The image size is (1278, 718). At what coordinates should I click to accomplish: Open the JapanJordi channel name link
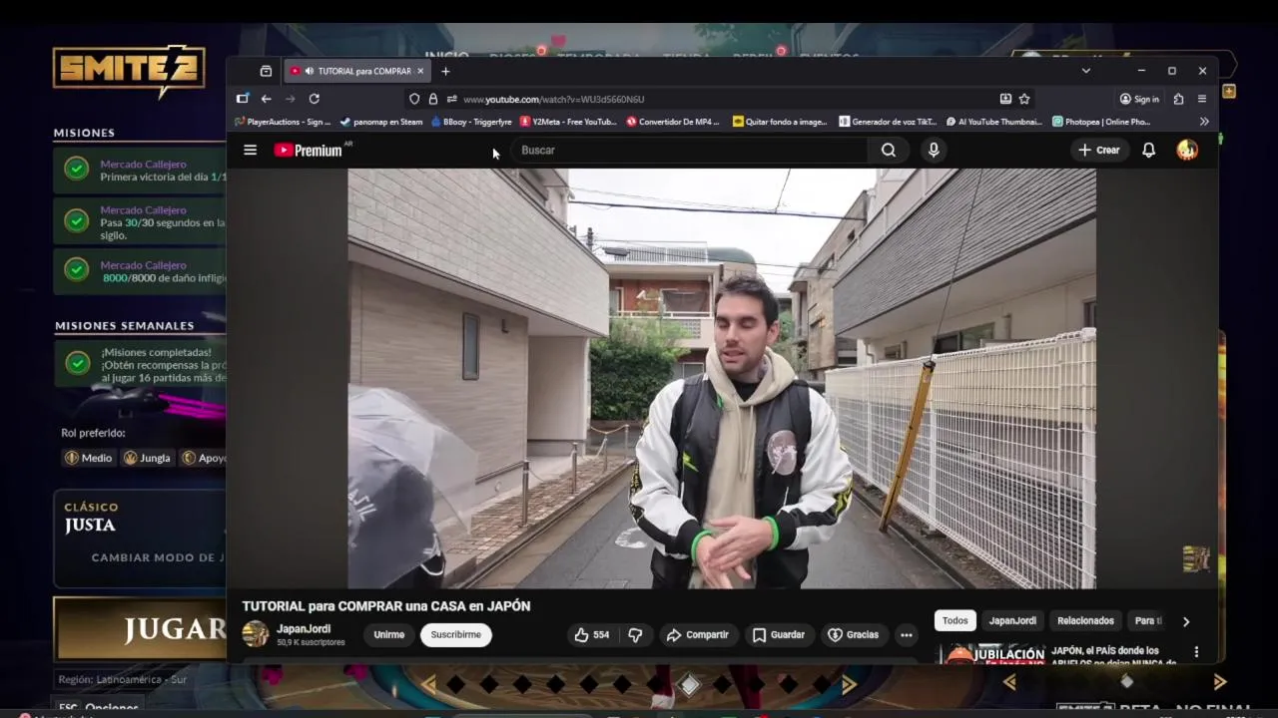coord(304,629)
